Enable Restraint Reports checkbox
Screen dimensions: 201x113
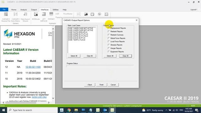pyautogui.click(x=109, y=31)
